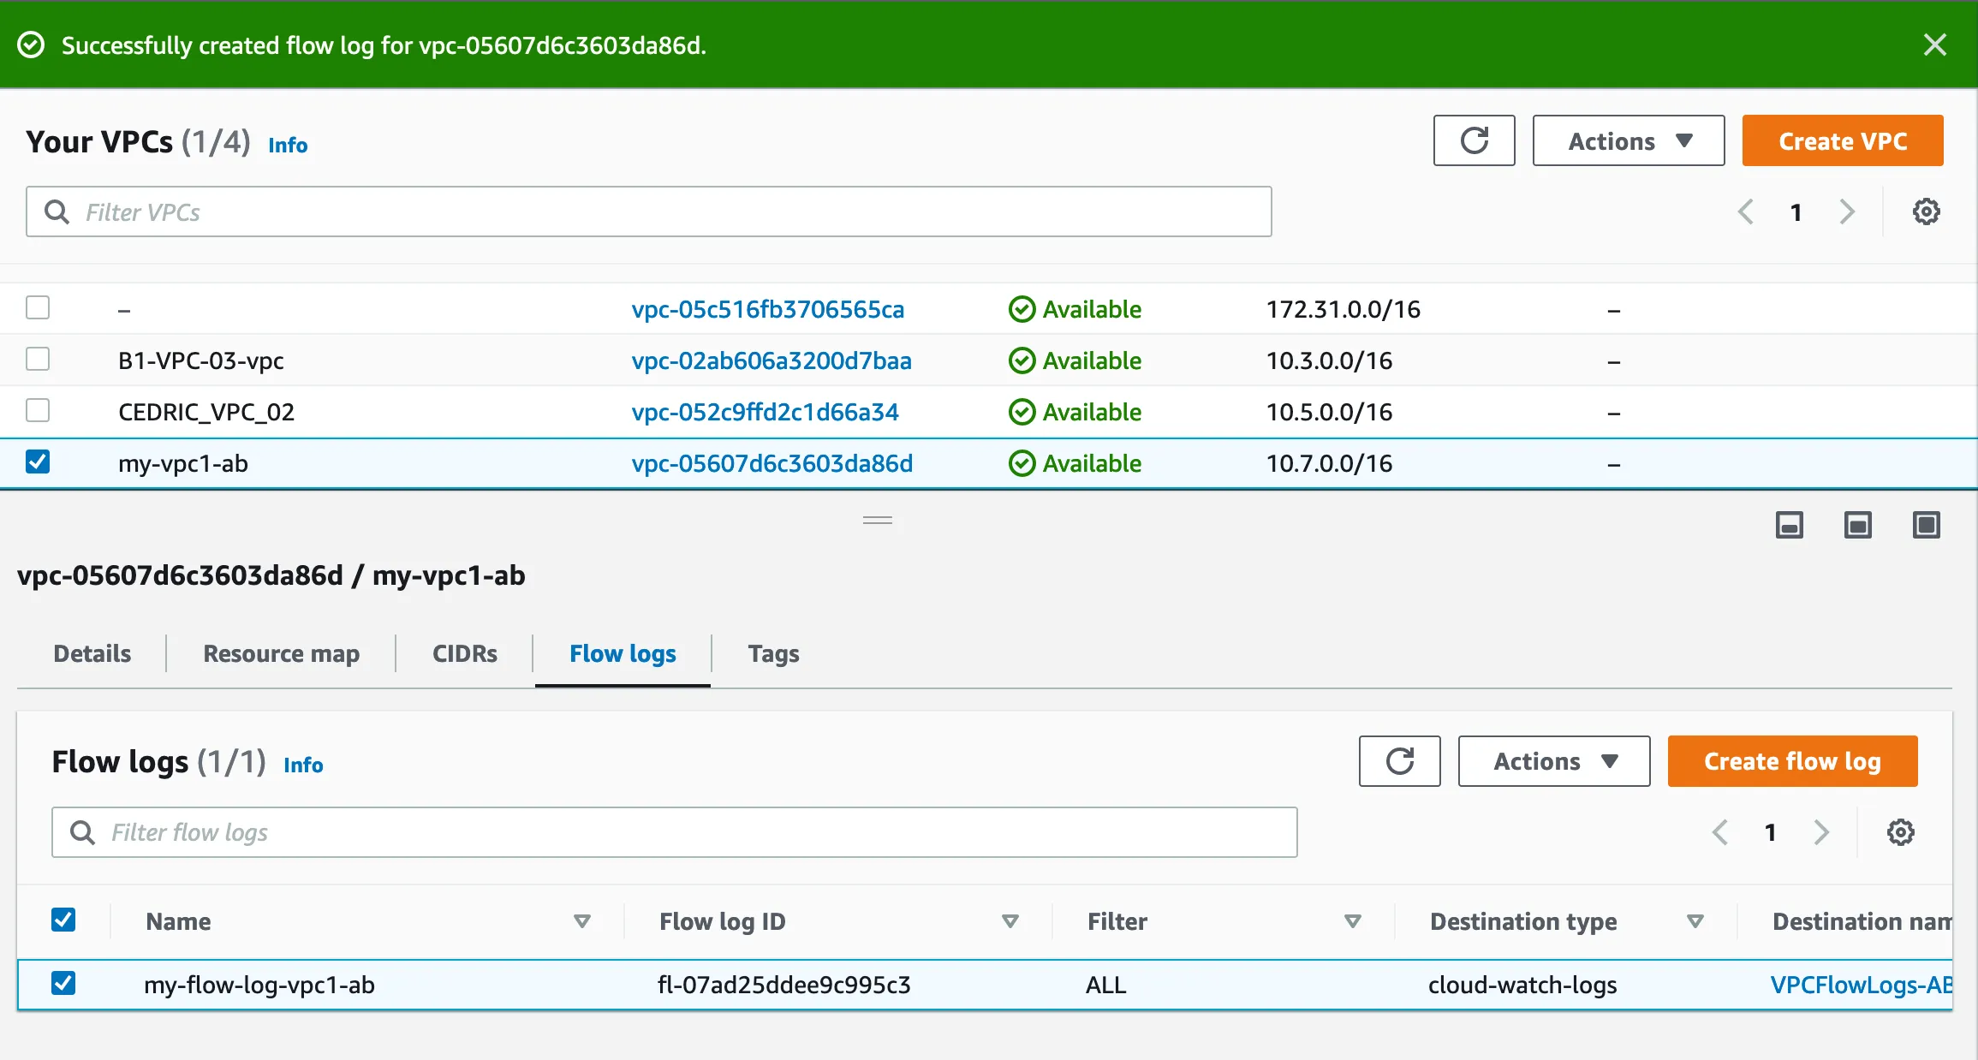The width and height of the screenshot is (1978, 1060).
Task: Click the Create flow log button
Action: click(x=1791, y=760)
